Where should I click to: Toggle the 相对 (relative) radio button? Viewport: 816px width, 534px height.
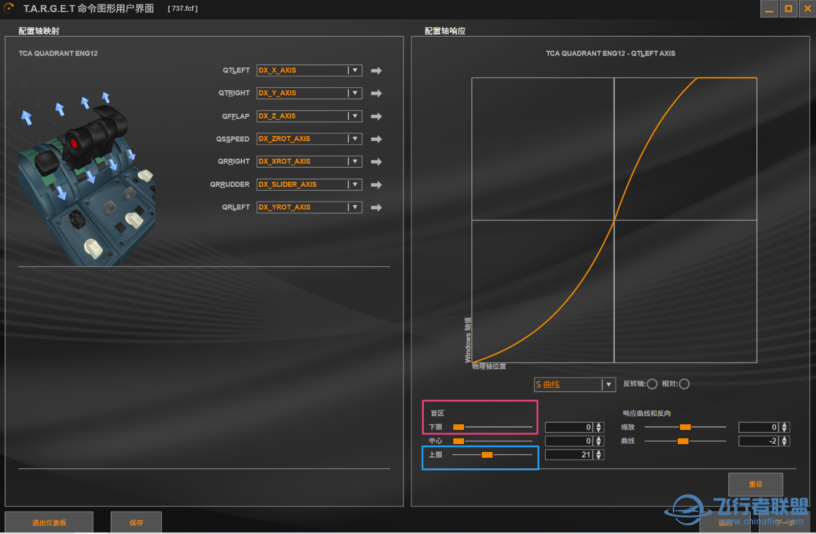pos(684,384)
